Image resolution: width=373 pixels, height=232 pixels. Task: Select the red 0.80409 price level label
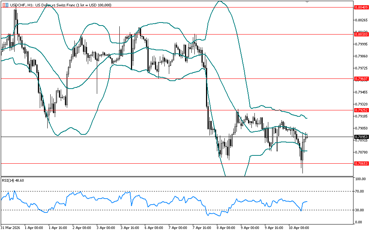click(x=361, y=7)
